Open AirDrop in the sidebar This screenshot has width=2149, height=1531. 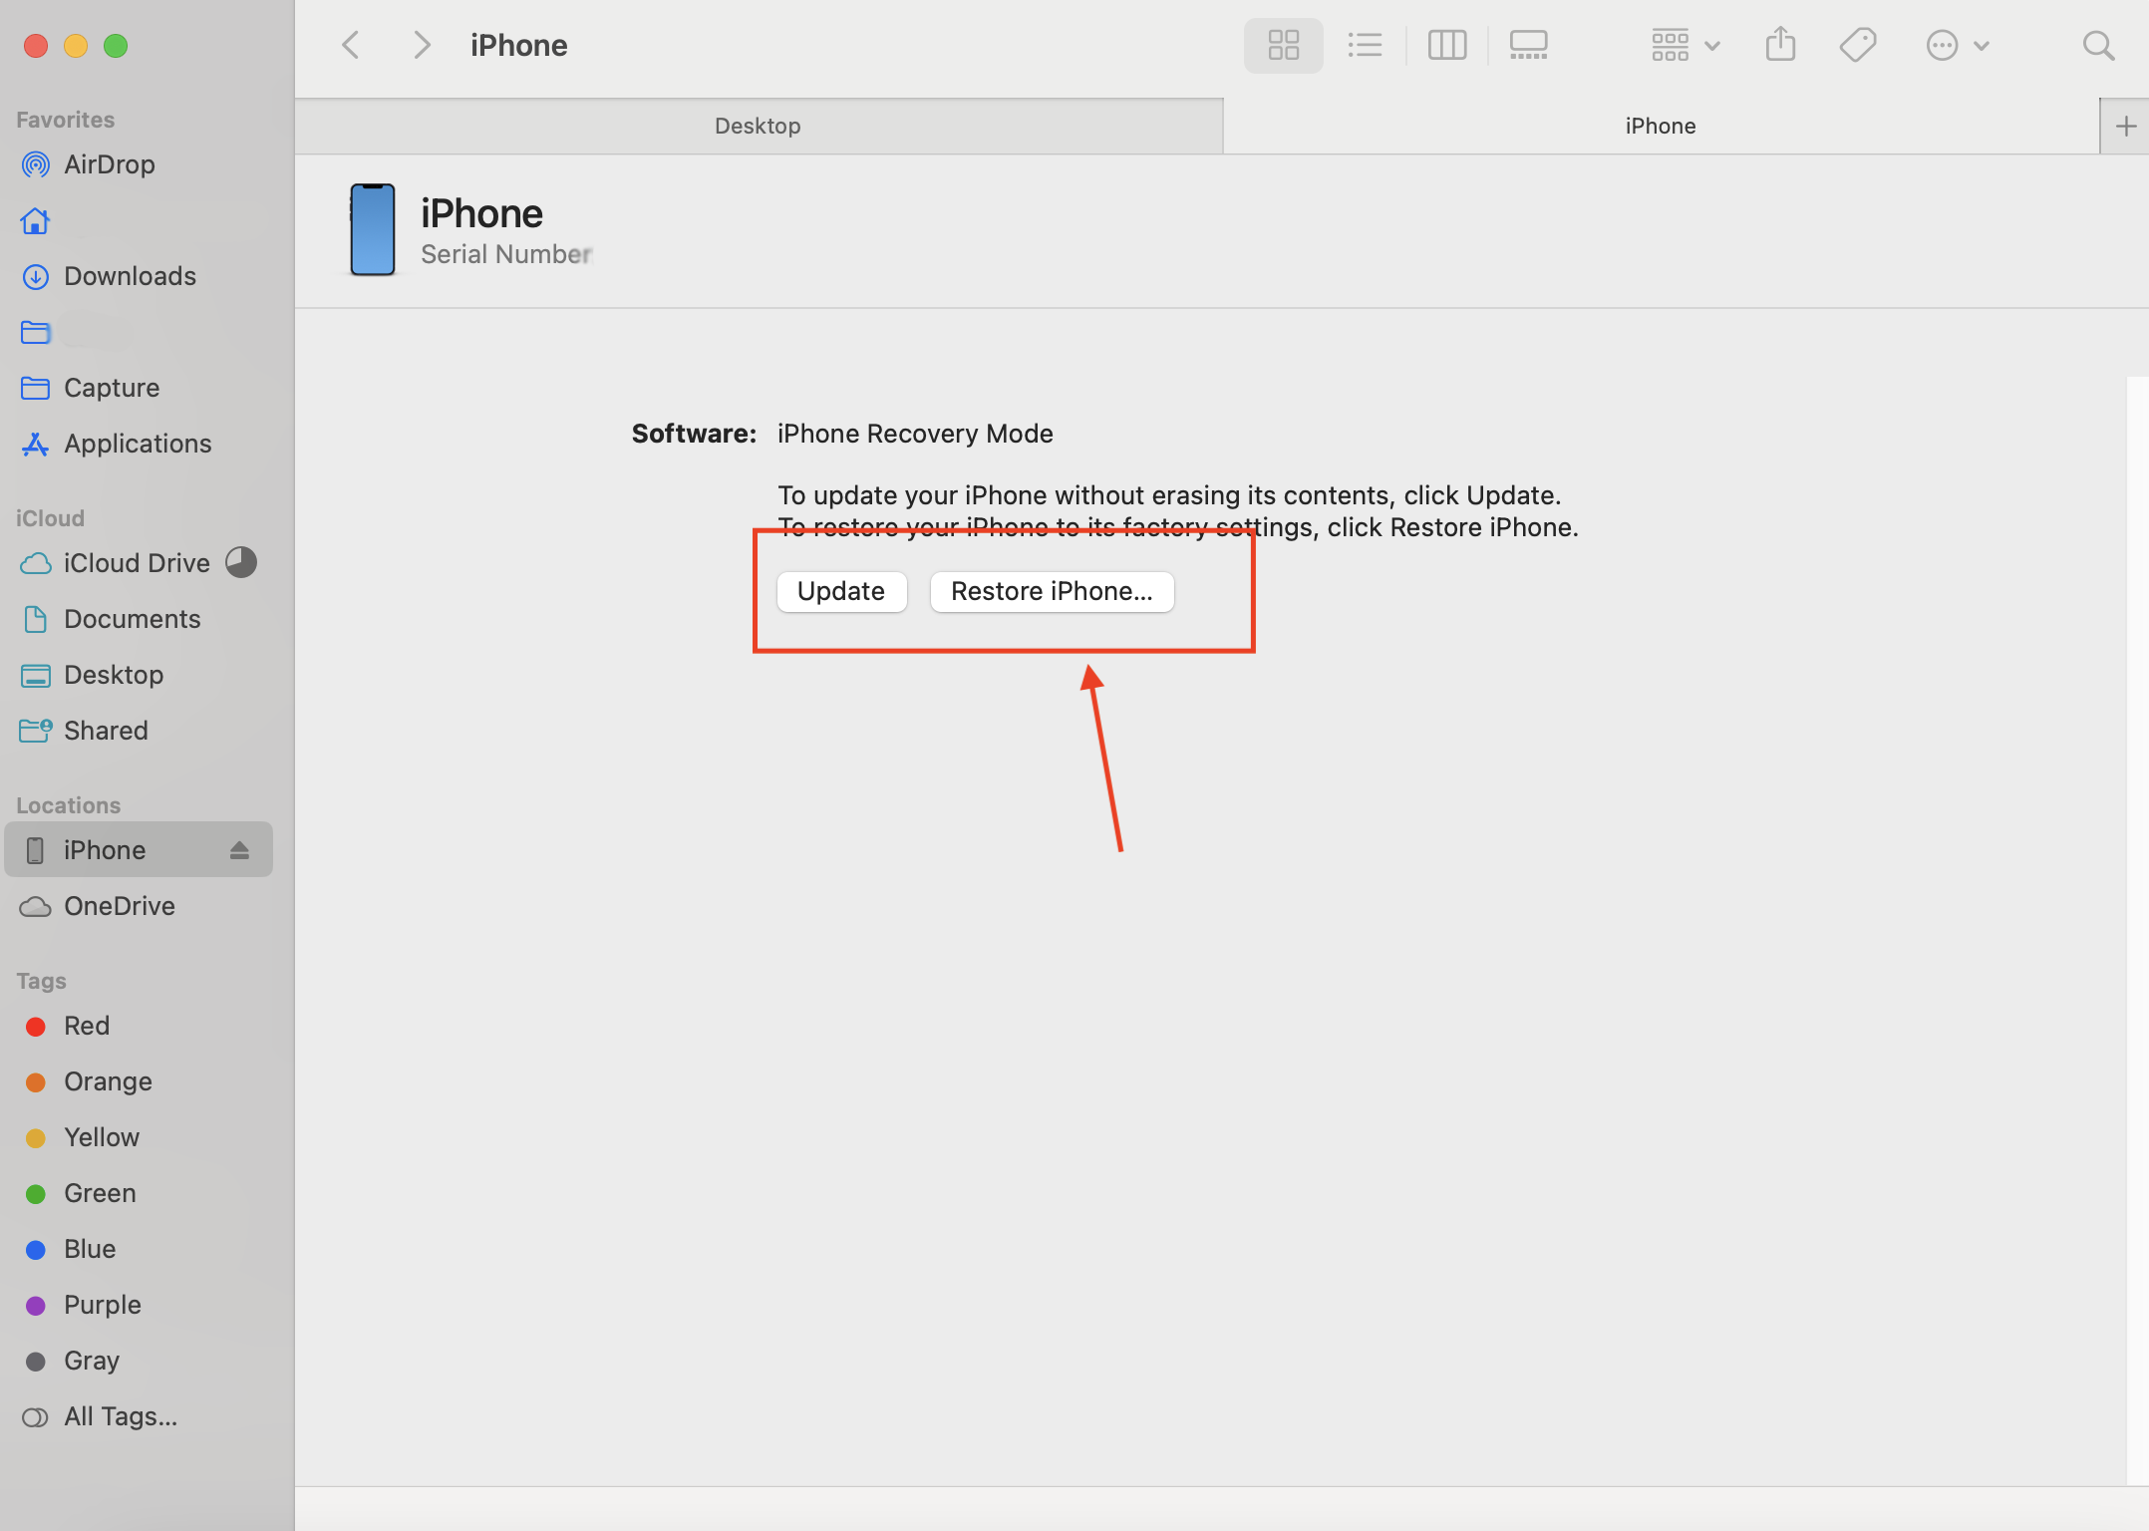coord(139,164)
